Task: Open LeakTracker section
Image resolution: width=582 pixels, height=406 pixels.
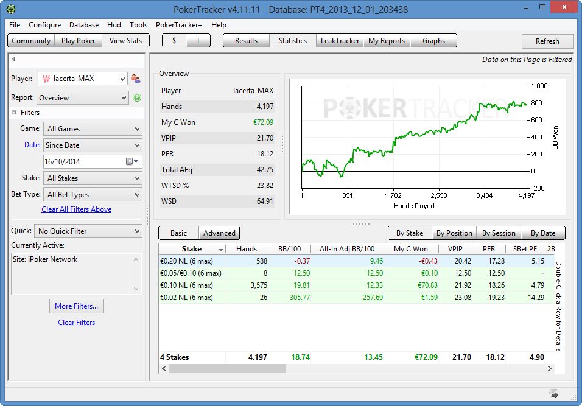Action: pyautogui.click(x=340, y=41)
